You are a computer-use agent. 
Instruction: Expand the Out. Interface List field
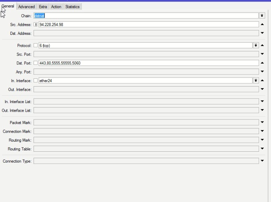click(262, 110)
